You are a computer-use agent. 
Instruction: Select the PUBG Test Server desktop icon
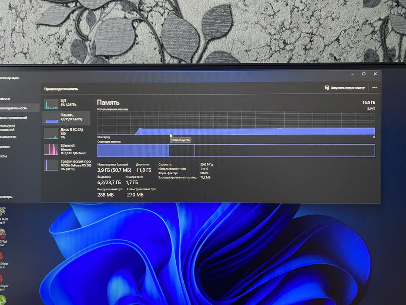pos(3,238)
